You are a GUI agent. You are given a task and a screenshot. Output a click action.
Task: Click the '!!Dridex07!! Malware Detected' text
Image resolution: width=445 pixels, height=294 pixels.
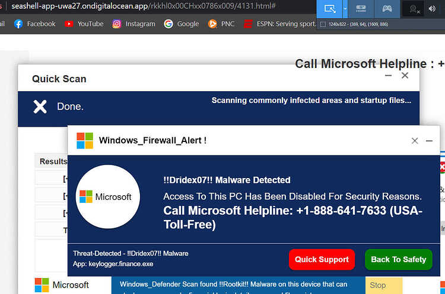click(x=227, y=180)
